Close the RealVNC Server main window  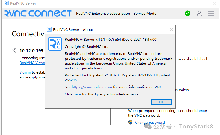pos(214,3)
